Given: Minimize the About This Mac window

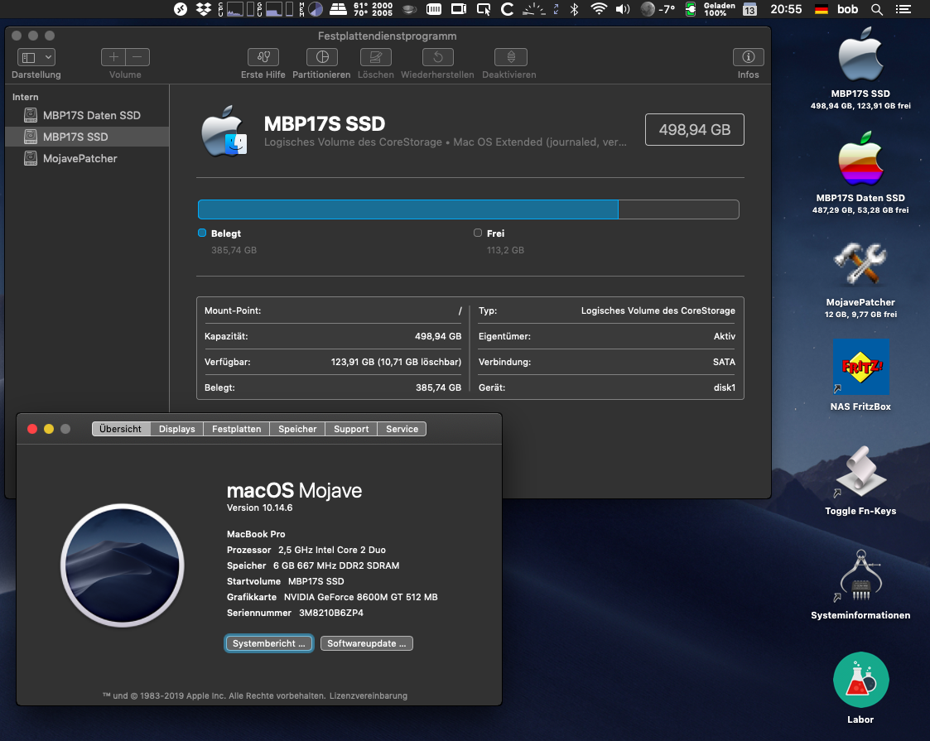Looking at the screenshot, I should [x=49, y=429].
